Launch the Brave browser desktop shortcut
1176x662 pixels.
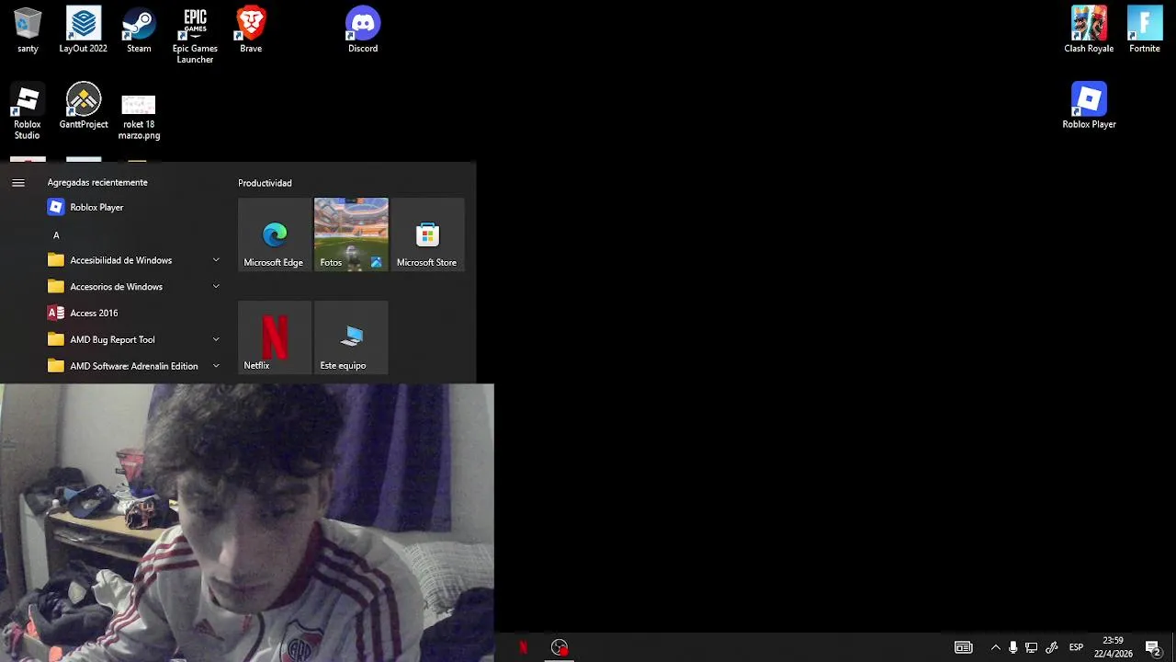point(251,30)
